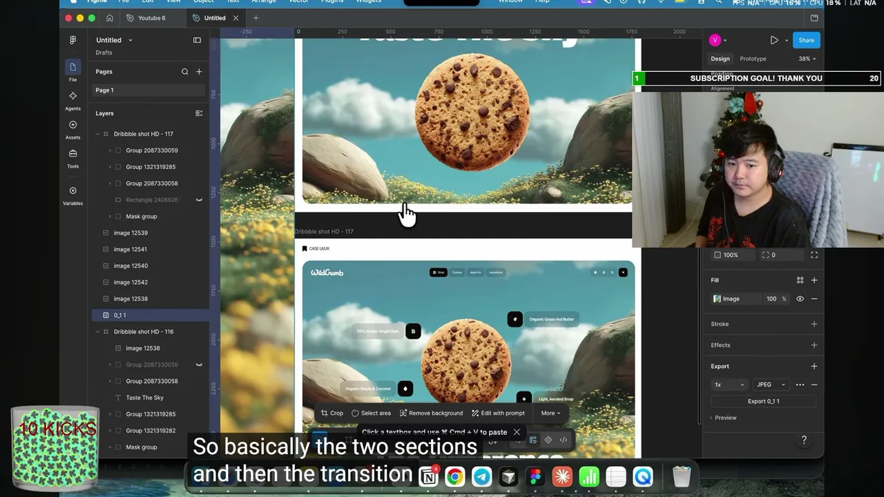Open the Tools panel
This screenshot has width=884, height=497.
pos(73,153)
